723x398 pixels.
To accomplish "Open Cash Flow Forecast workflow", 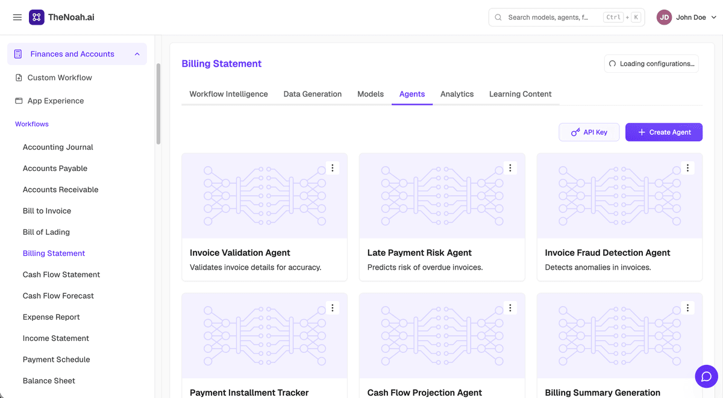I will 58,296.
